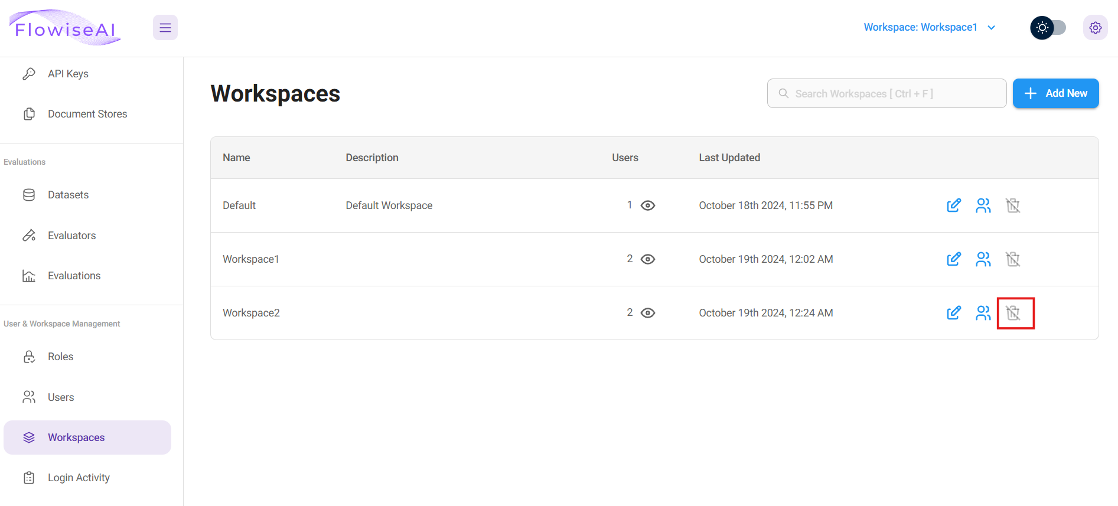Viewport: 1118px width, 506px height.
Task: Click edit icon for Default workspace
Action: (953, 205)
